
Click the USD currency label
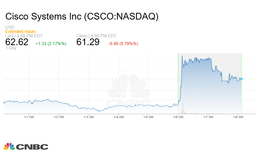tap(10, 27)
